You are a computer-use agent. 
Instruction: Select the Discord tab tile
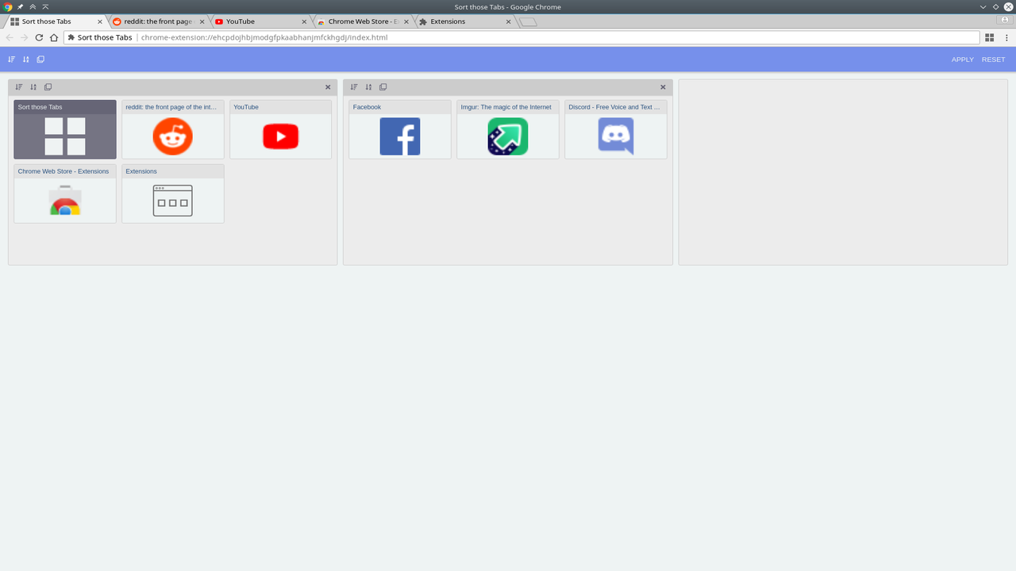(615, 129)
